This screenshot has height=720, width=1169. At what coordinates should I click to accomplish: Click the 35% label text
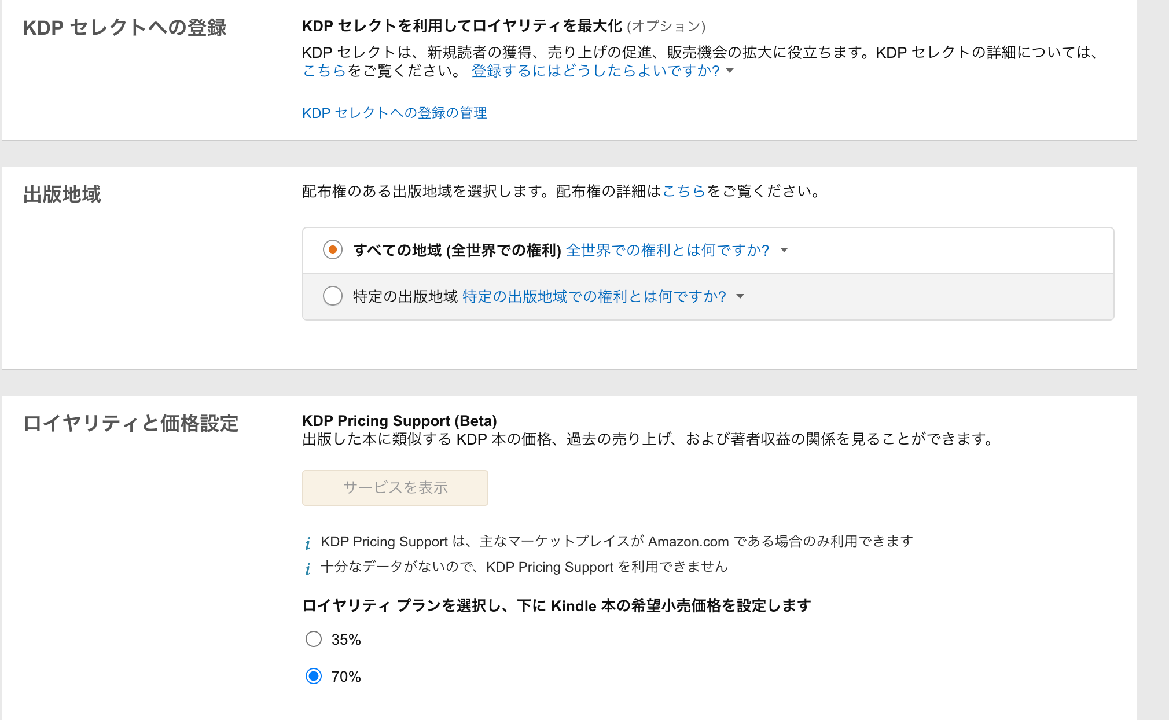click(x=346, y=640)
